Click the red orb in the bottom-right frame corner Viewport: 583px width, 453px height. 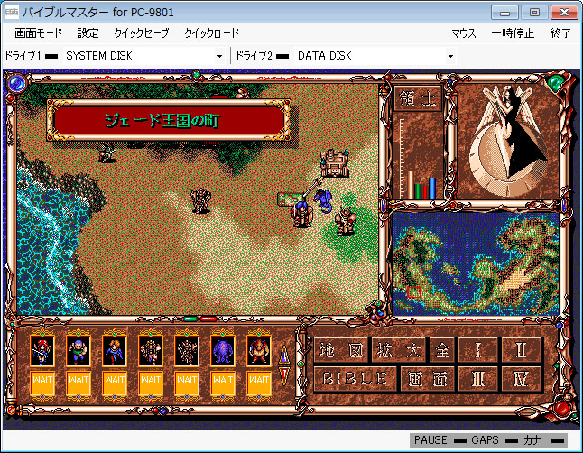coord(561,409)
